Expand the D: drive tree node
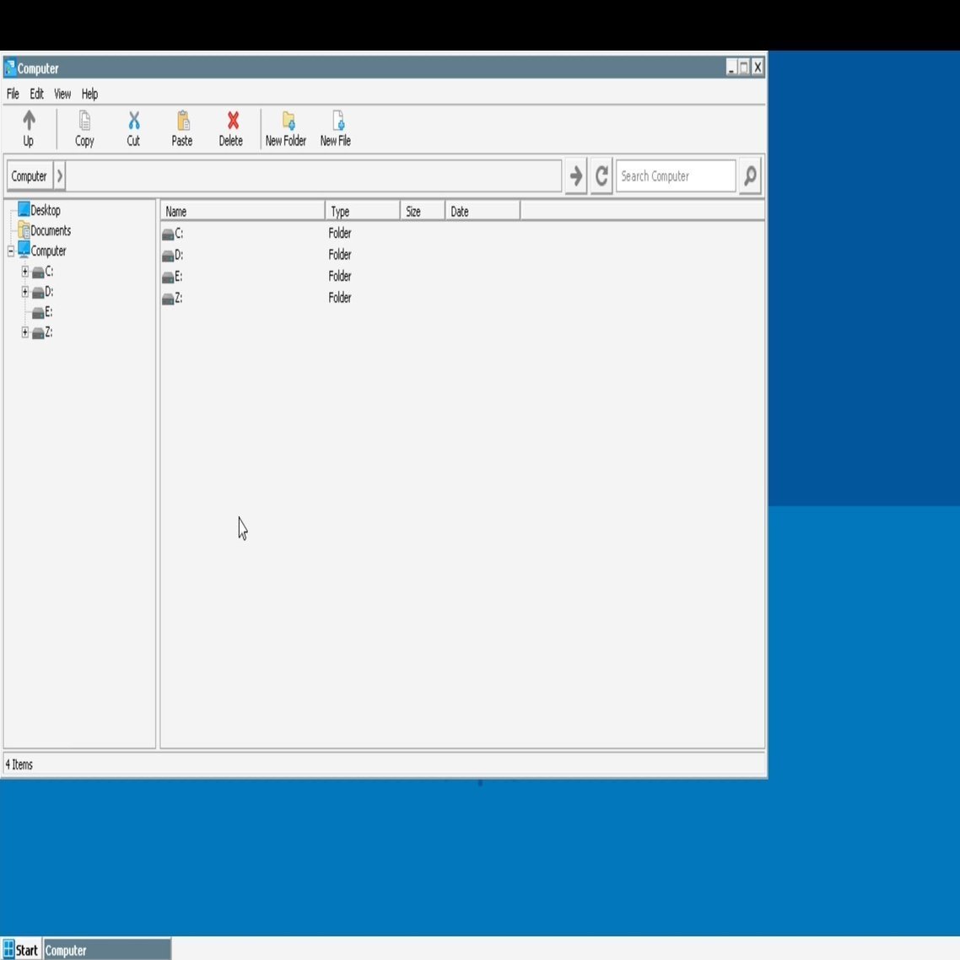This screenshot has width=960, height=960. pos(25,291)
